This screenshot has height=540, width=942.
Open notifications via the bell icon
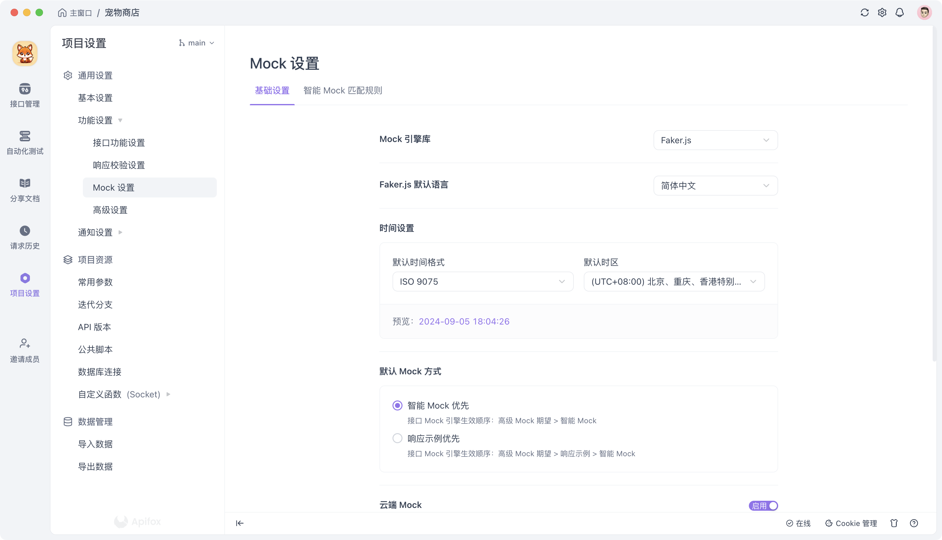coord(900,12)
